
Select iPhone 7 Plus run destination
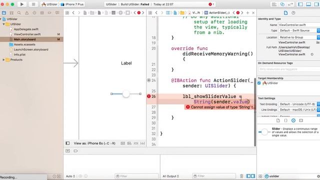click(72, 4)
